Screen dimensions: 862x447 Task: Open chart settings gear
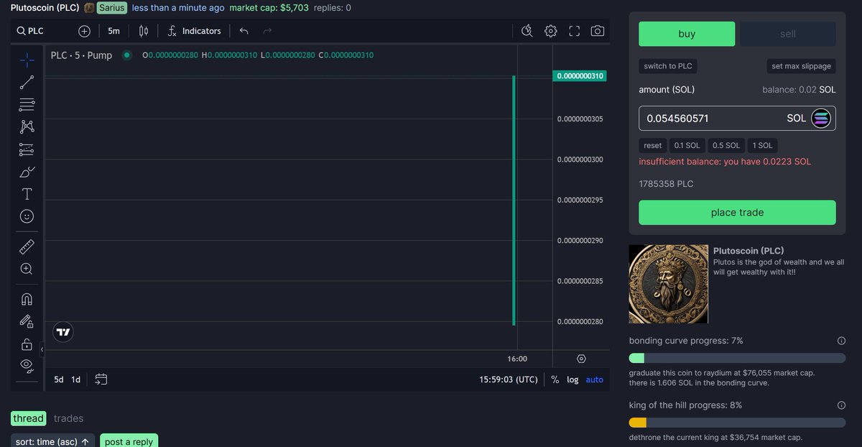pos(551,31)
